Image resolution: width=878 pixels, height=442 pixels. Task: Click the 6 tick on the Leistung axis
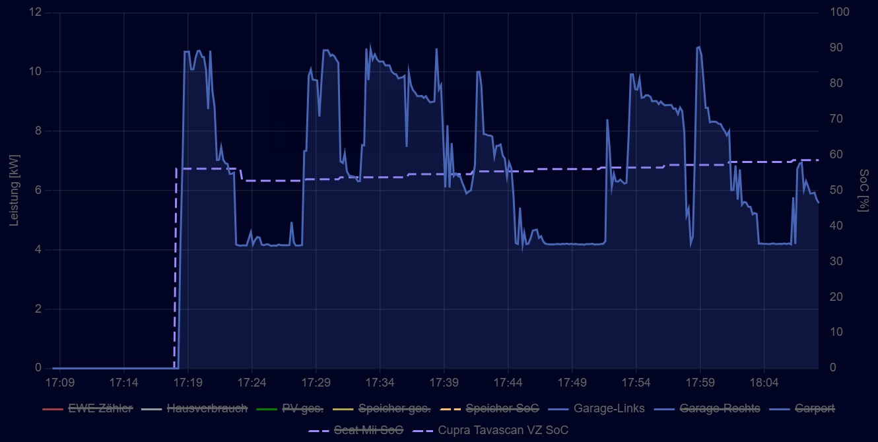pyautogui.click(x=39, y=190)
